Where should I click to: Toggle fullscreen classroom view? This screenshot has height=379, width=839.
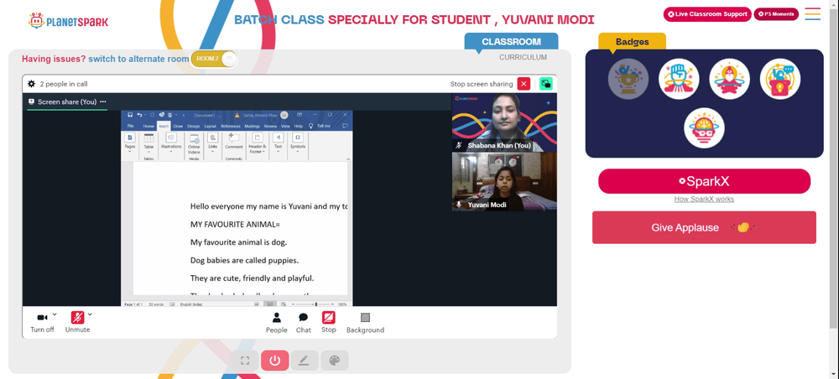245,361
